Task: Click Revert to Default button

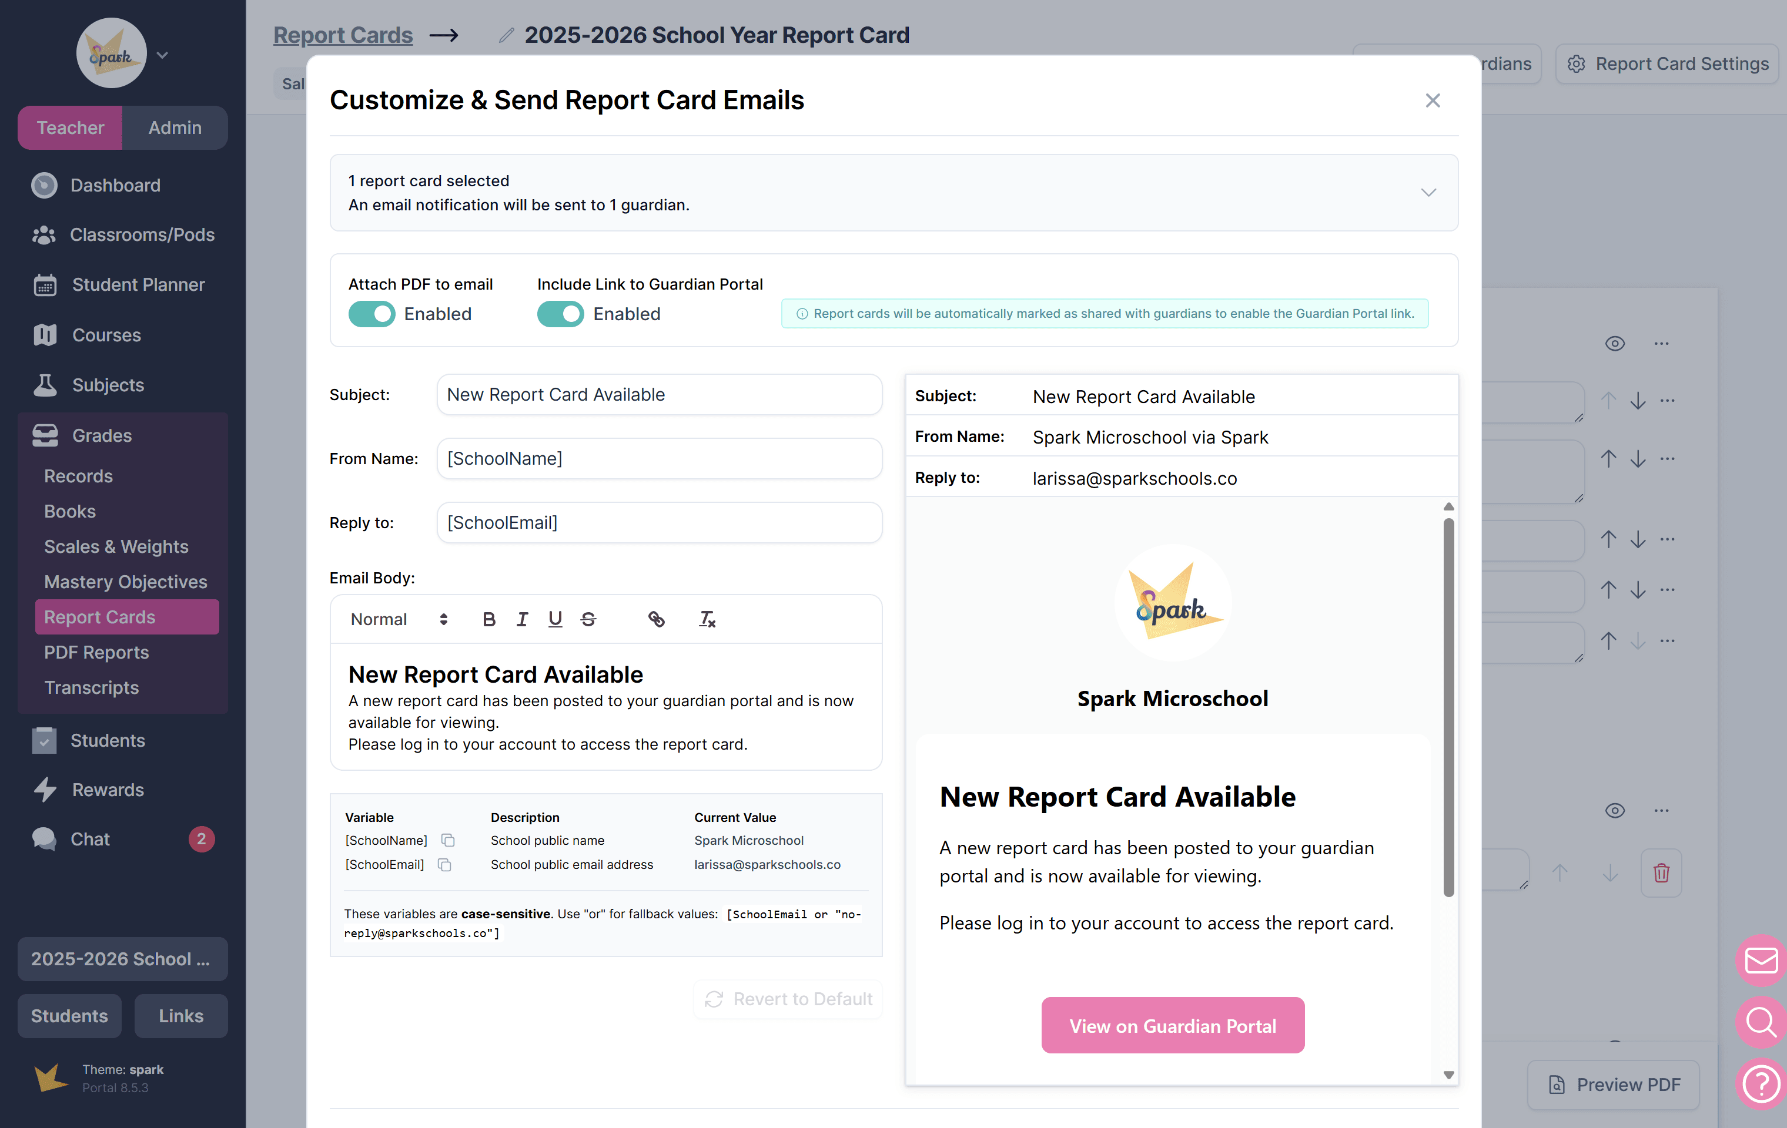Action: [x=788, y=999]
